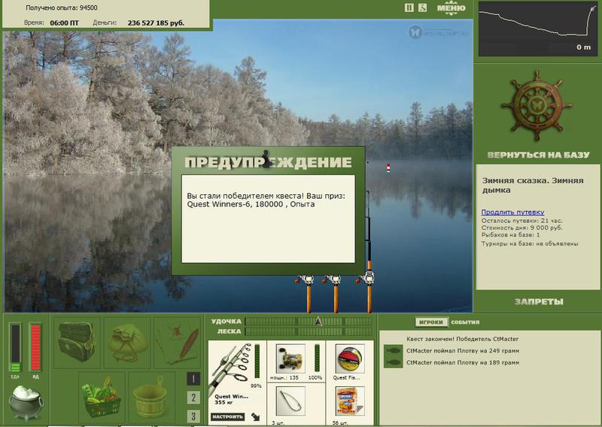Click the depth profile chart showing 0 m
Viewport: 602px width, 427px height.
[x=538, y=29]
